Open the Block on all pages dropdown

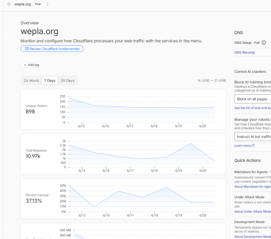click(253, 99)
